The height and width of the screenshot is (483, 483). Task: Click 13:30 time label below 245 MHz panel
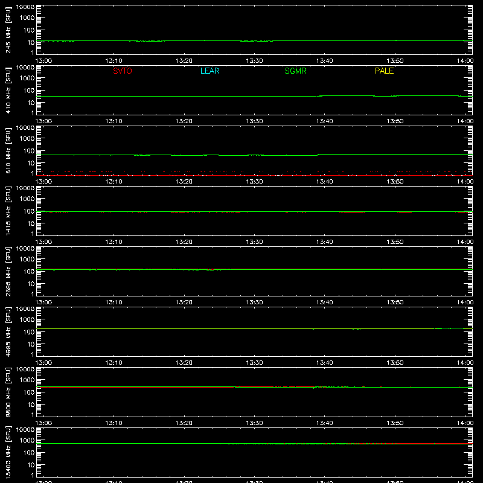pos(254,61)
